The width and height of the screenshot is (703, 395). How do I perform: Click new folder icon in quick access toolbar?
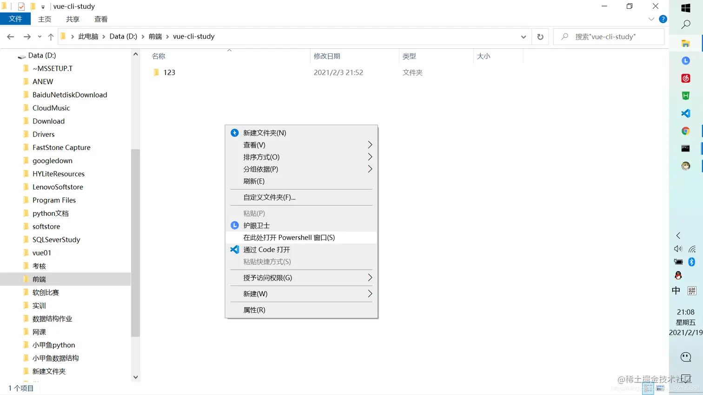coord(33,6)
